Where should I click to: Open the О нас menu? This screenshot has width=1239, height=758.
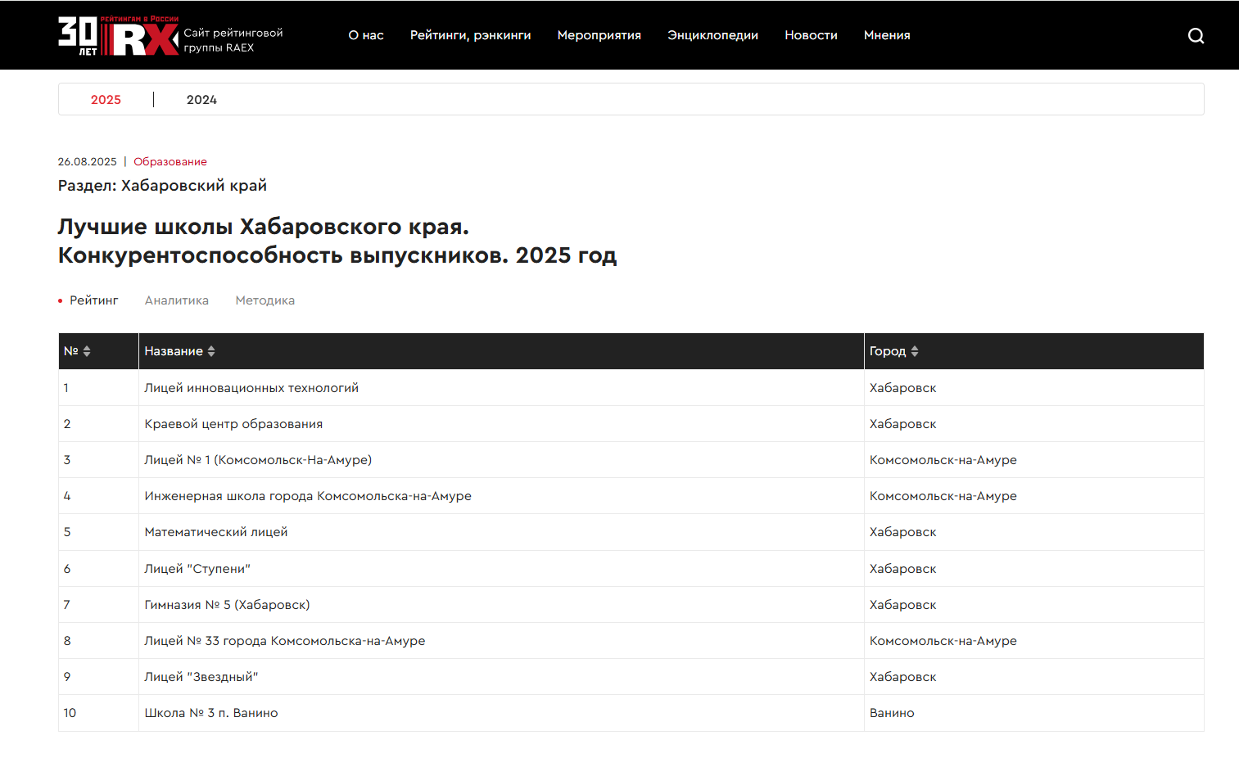pos(366,35)
